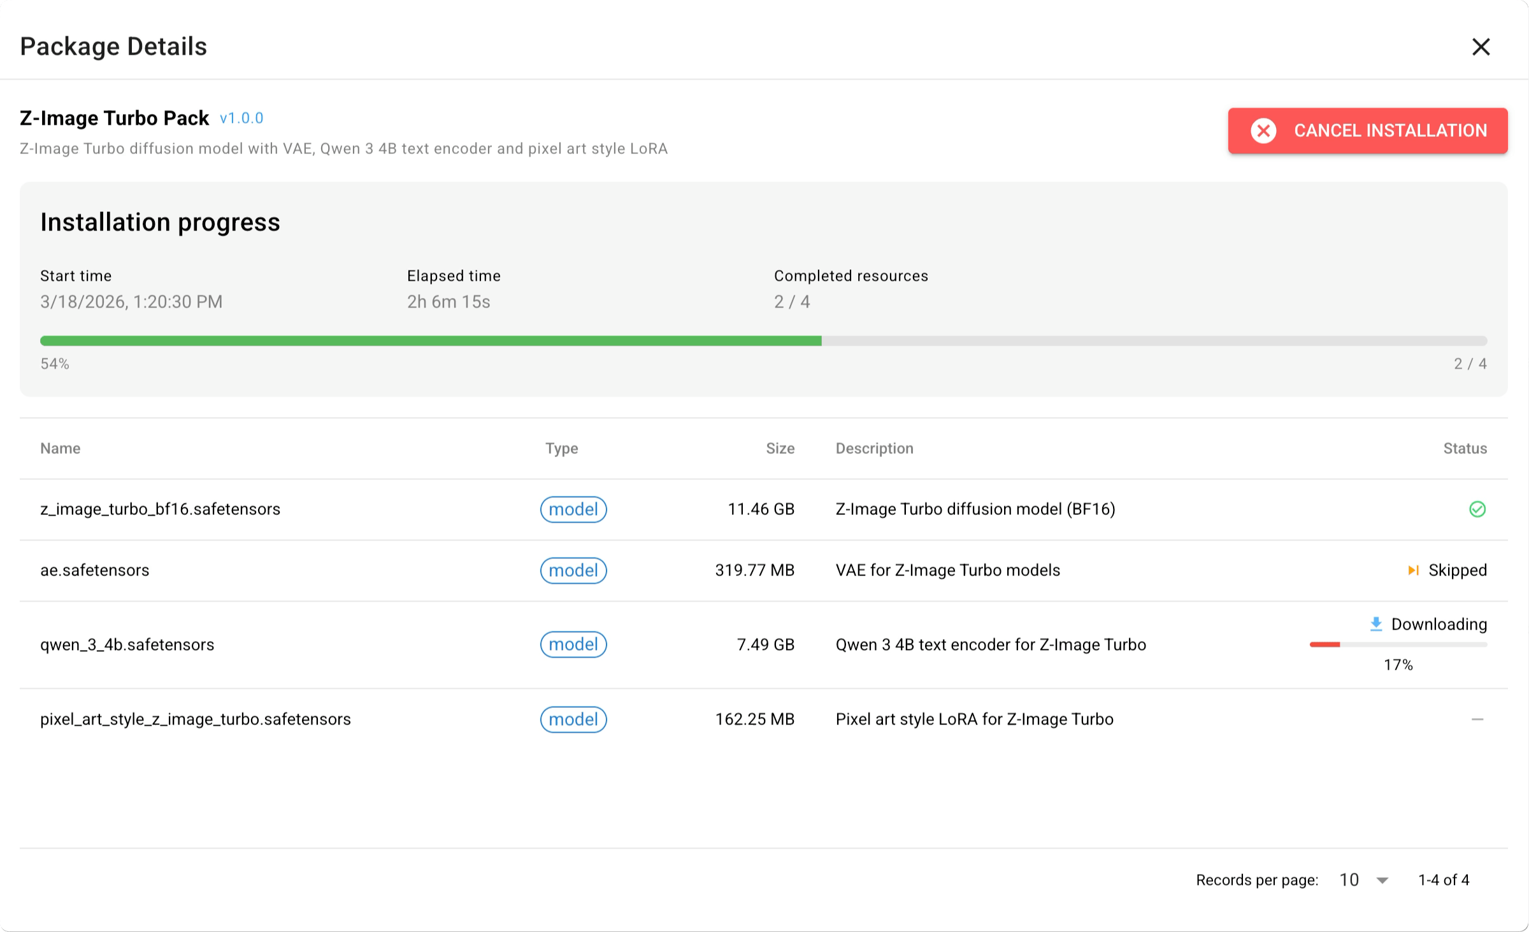The width and height of the screenshot is (1529, 932).
Task: Click the download icon beside the Downloading status
Action: pos(1375,624)
